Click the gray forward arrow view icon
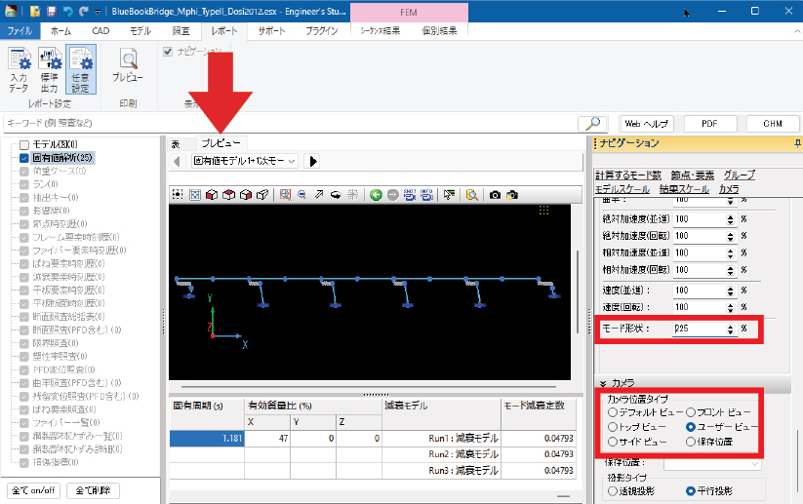 (x=393, y=194)
